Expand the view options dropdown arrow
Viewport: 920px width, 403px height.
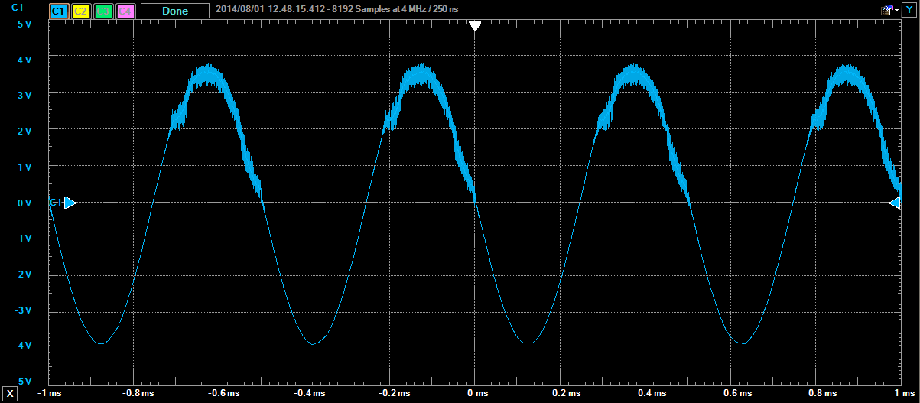click(897, 11)
